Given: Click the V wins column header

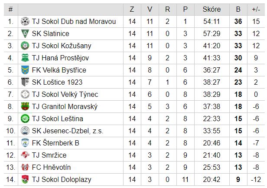Looking at the screenshot, I should (150, 10).
